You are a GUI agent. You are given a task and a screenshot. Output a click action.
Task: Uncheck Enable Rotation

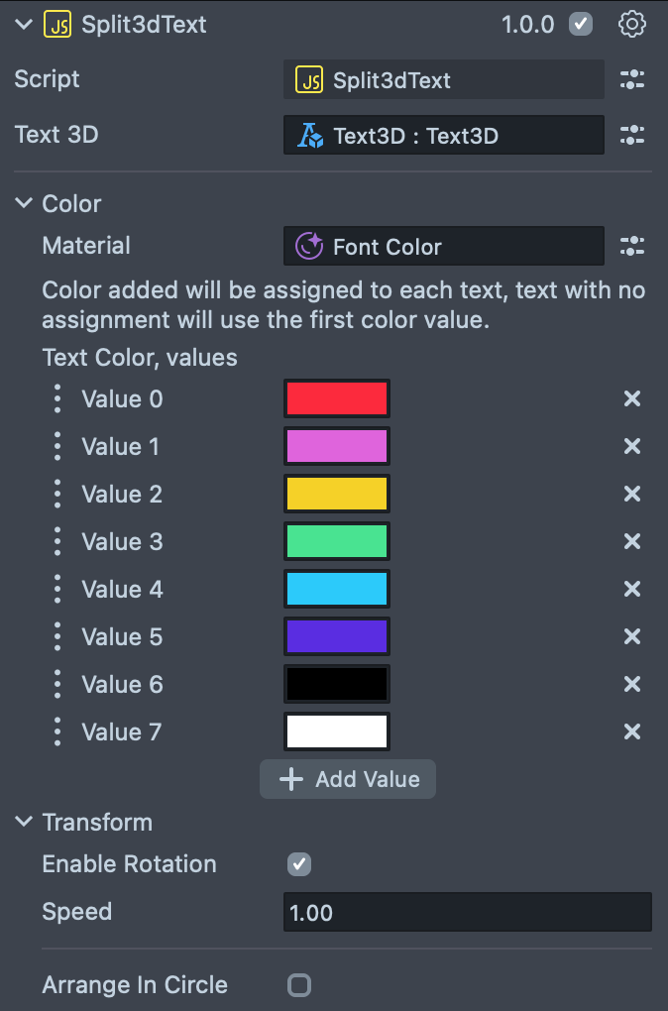pyautogui.click(x=298, y=864)
